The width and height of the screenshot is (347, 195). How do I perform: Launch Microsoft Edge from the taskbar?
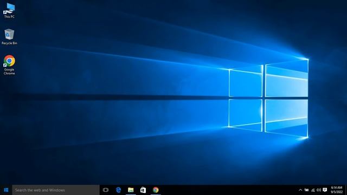click(x=118, y=190)
